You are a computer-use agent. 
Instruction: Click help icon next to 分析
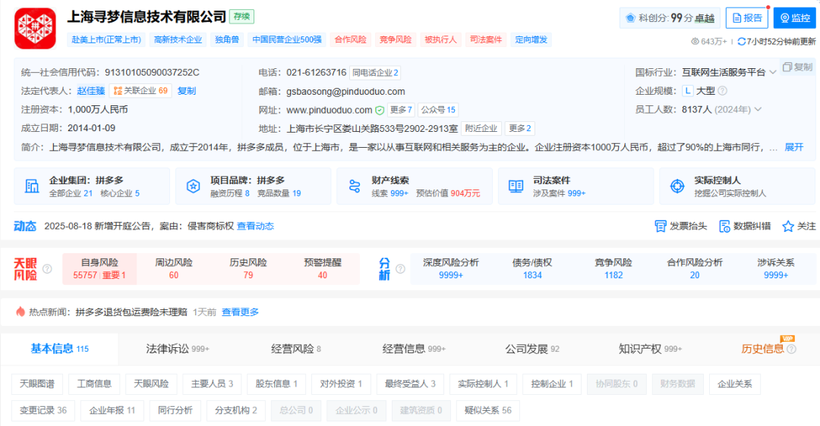point(401,269)
